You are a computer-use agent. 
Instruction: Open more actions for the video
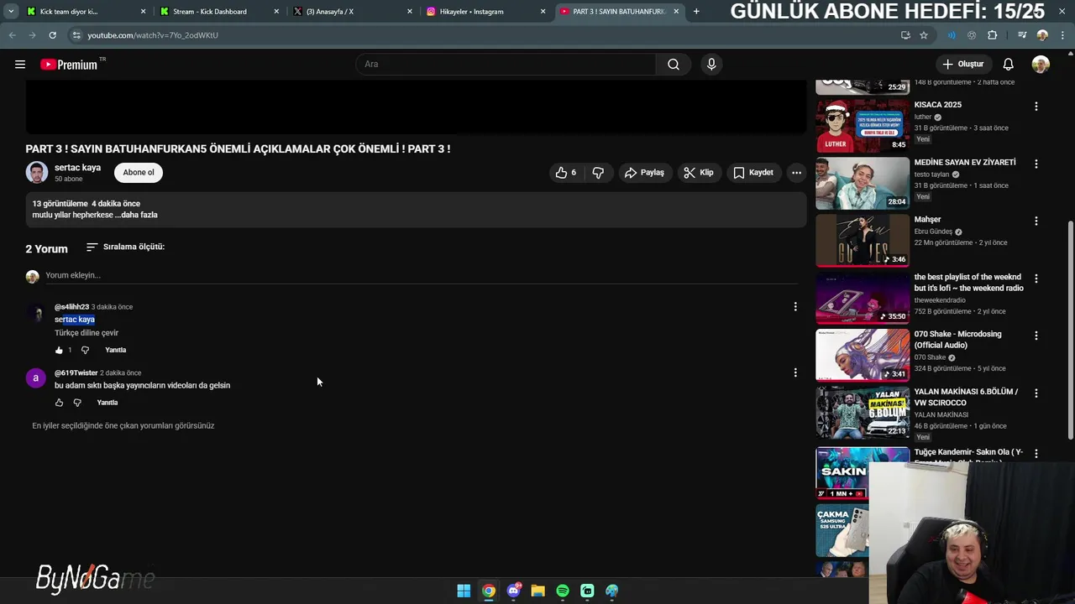[x=796, y=173]
